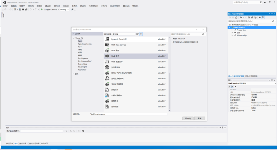277x150 pixels.
Task: Choose the skin file template
Action: click(136, 90)
